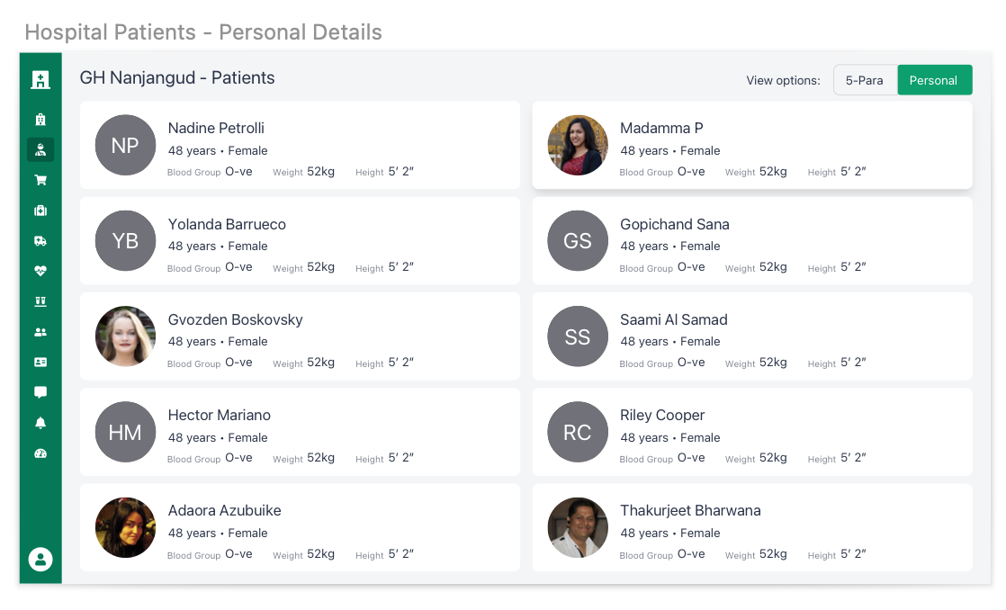This screenshot has width=1006, height=610.
Task: Click Adaora Azubuike's profile photo
Action: pos(125,527)
